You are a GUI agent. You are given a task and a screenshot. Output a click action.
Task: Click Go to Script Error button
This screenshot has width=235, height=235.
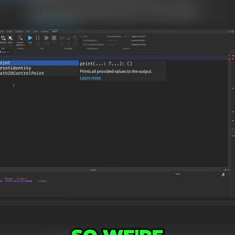(114, 37)
